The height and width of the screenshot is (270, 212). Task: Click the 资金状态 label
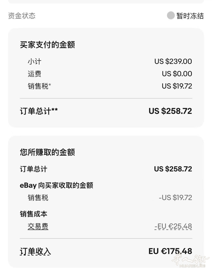coord(22,16)
